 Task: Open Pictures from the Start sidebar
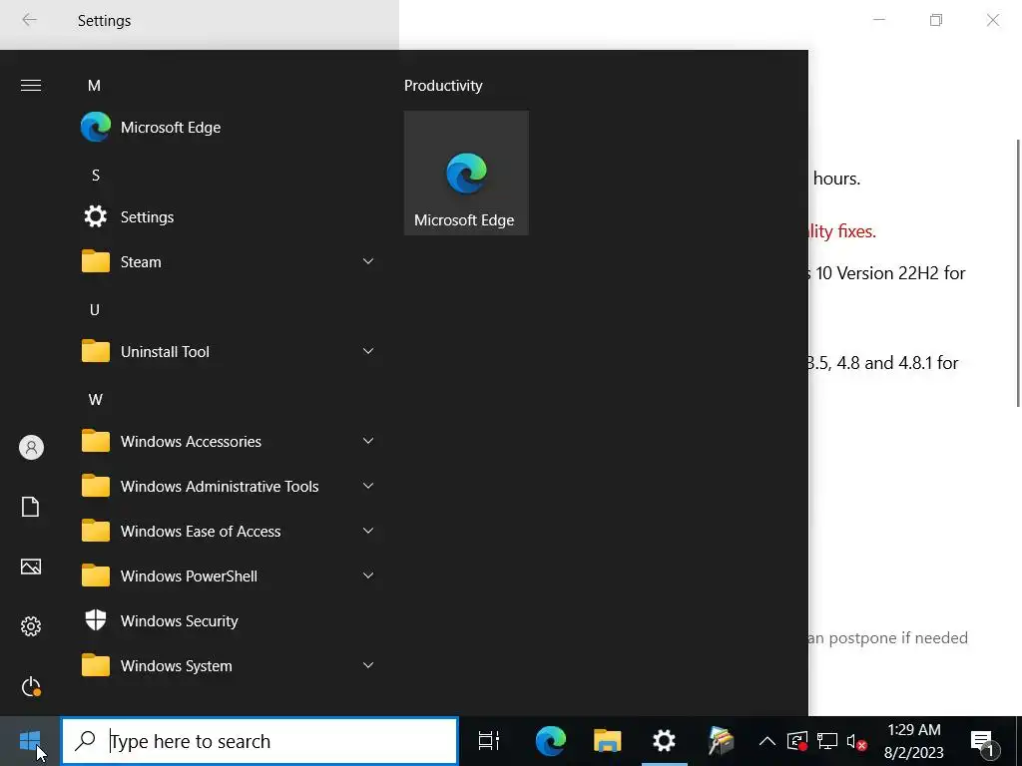pyautogui.click(x=31, y=567)
